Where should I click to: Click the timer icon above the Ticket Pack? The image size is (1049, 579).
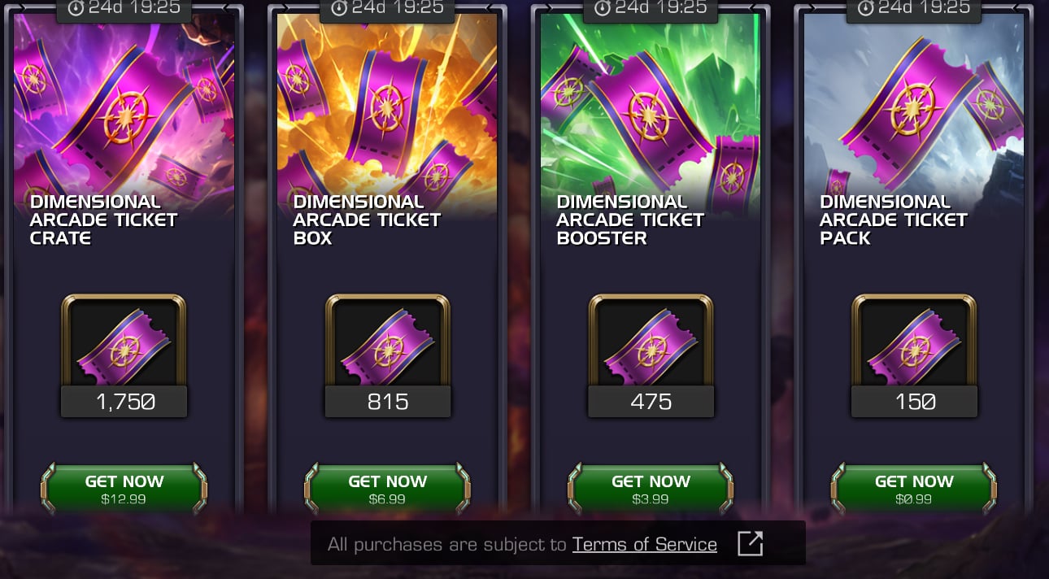tap(866, 8)
